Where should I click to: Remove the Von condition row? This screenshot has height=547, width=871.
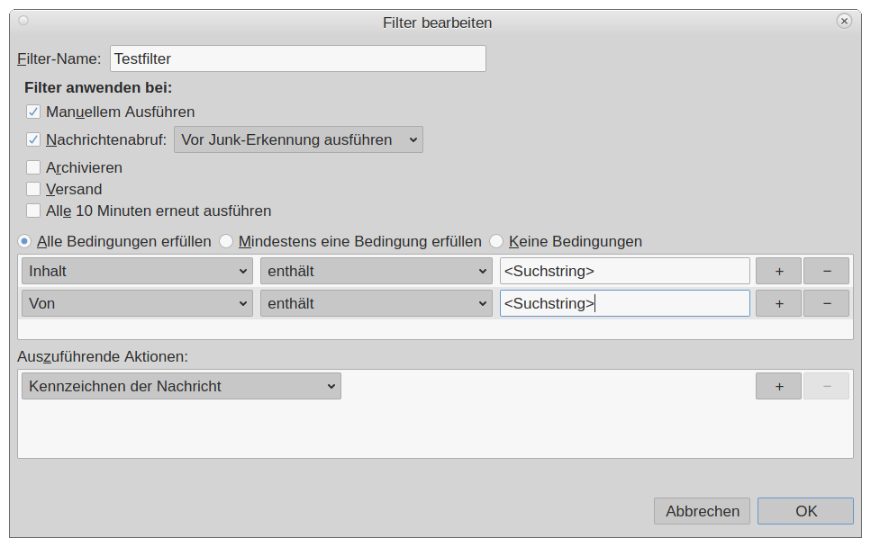[x=826, y=303]
